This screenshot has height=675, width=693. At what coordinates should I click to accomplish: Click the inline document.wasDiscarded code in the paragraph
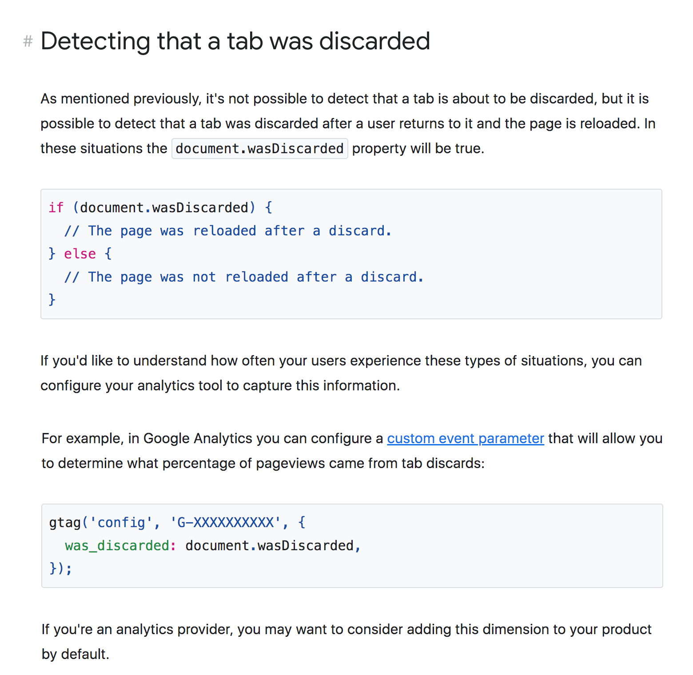[x=259, y=148]
